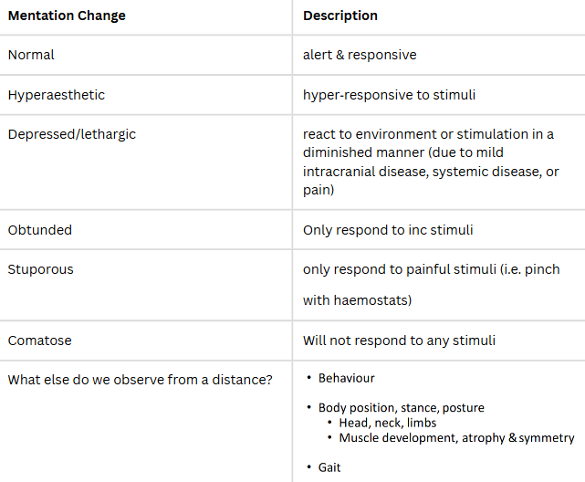Select the "Comatose" row label

[39, 341]
